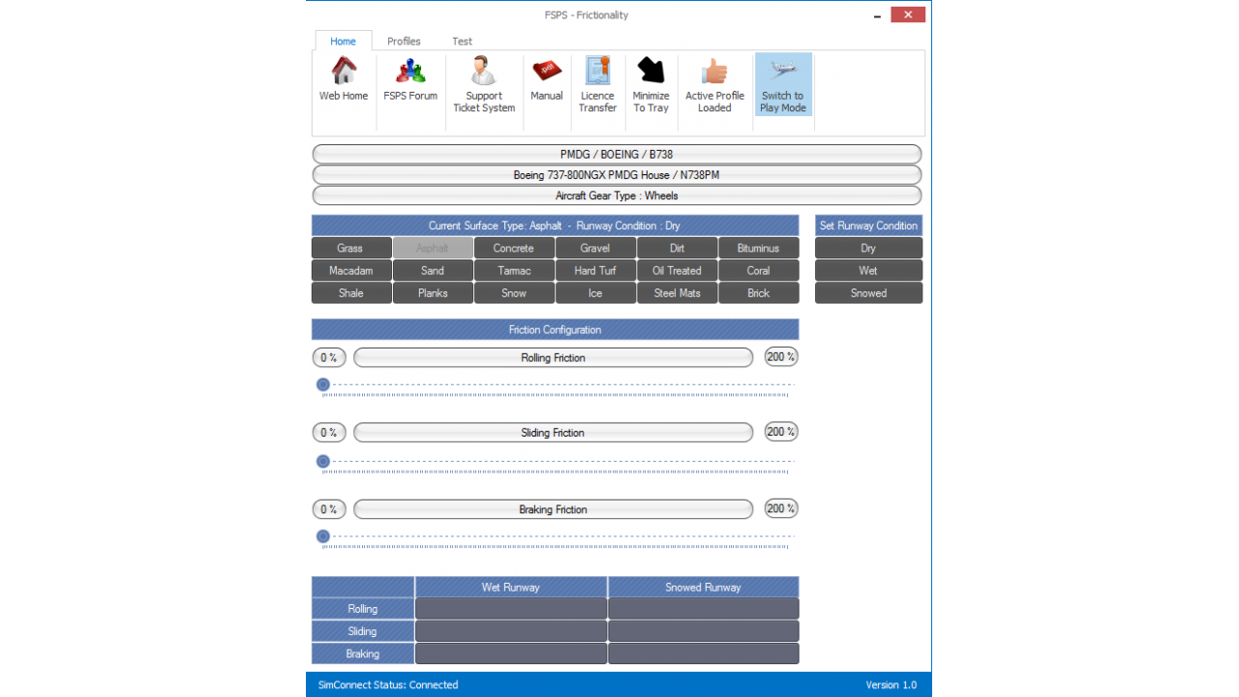Choose Snow surface
Screen dimensions: 1239x697
514,292
